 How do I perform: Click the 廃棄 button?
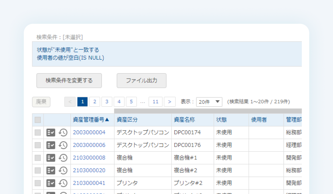pyautogui.click(x=41, y=102)
